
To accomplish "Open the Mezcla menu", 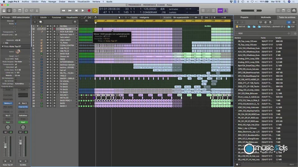I will pos(71,2).
